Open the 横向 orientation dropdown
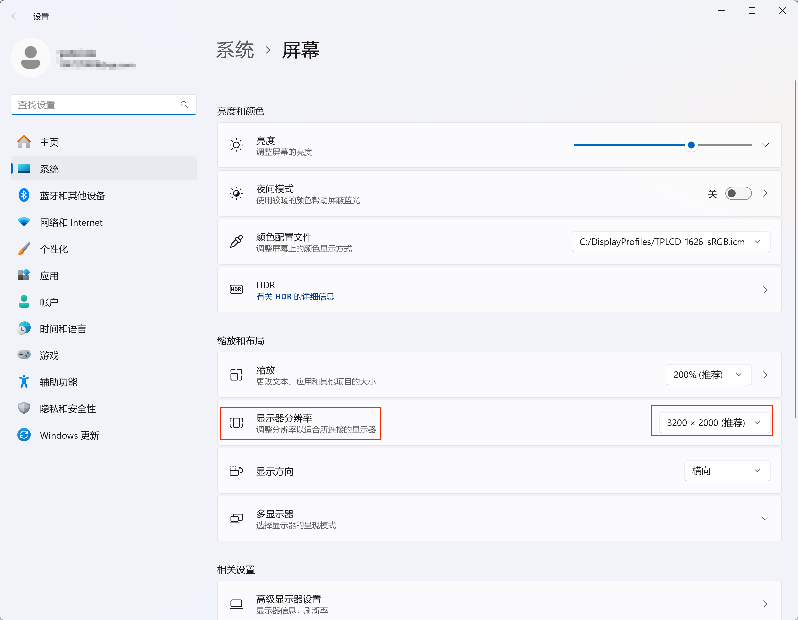The image size is (798, 620). pos(726,471)
